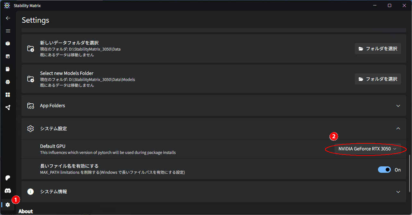Open the Patreon icon in sidebar
The image size is (412, 215).
point(8,178)
